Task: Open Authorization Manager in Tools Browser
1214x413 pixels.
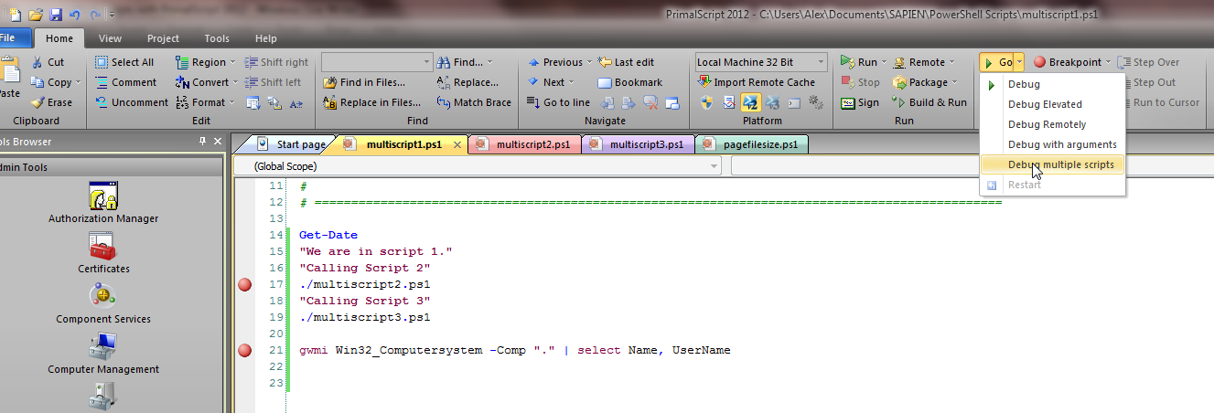Action: (x=103, y=203)
